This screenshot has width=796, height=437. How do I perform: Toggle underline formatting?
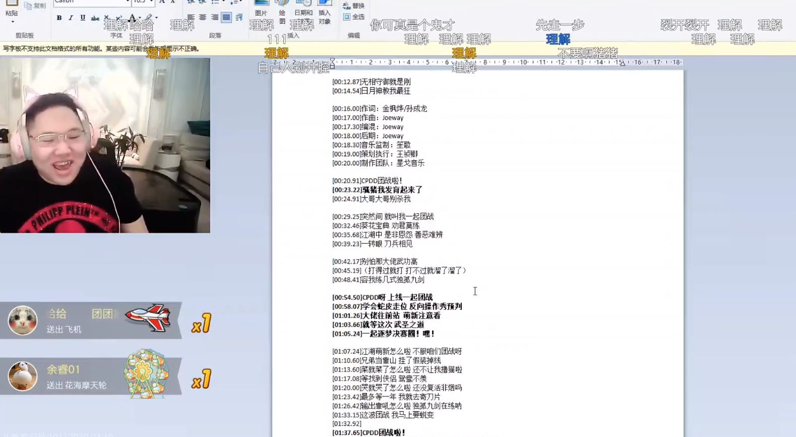[x=83, y=18]
